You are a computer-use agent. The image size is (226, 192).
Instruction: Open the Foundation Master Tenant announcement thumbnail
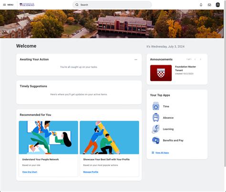(x=161, y=73)
